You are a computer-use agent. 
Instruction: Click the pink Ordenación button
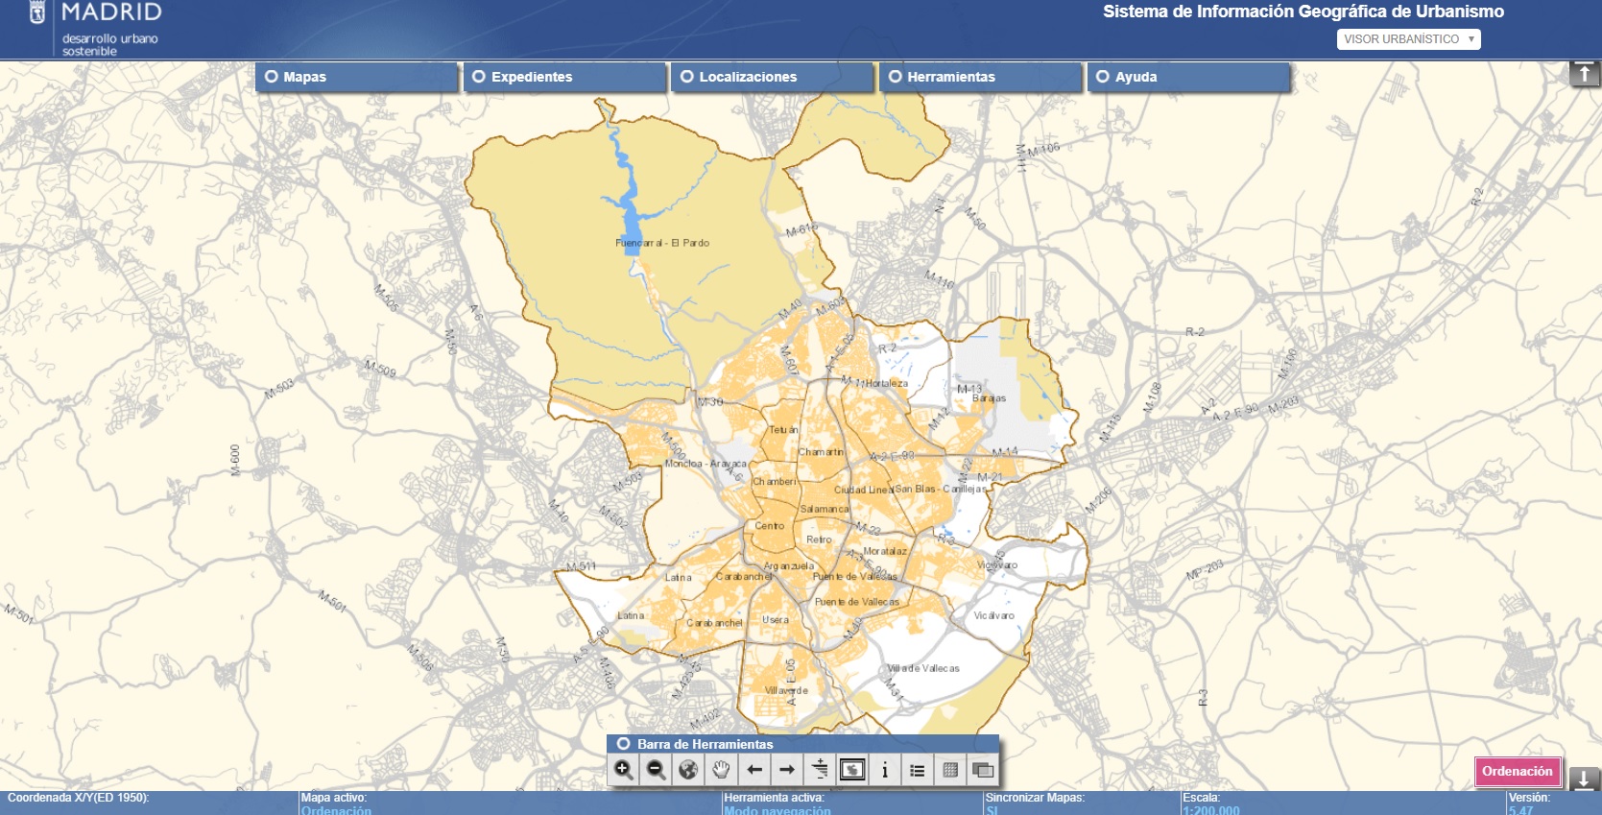click(x=1517, y=772)
